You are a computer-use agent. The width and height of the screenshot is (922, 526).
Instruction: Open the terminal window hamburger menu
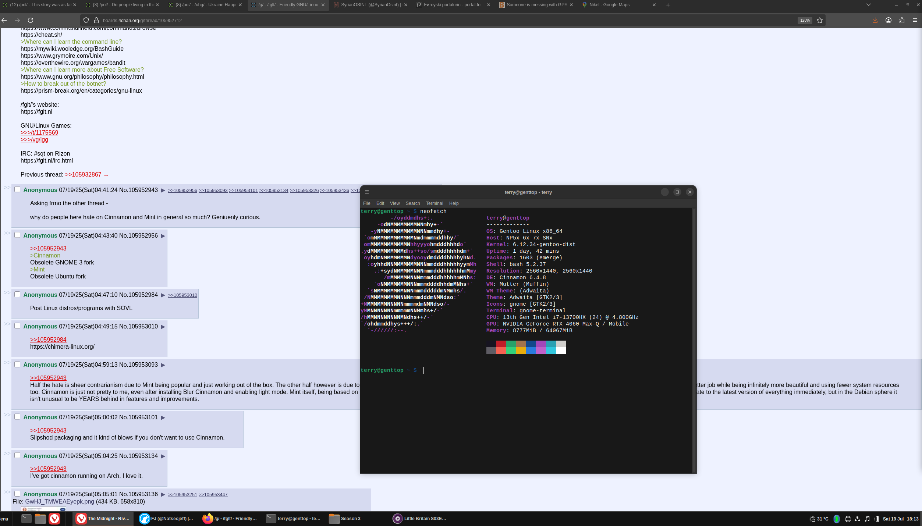click(x=367, y=192)
